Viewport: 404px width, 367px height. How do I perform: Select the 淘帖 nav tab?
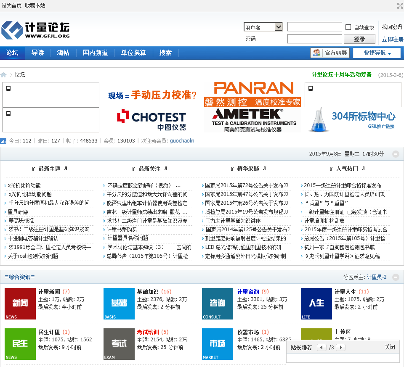point(63,53)
